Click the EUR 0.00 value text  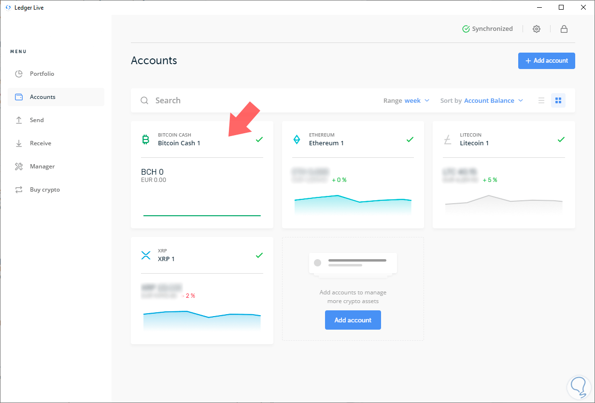(x=154, y=180)
